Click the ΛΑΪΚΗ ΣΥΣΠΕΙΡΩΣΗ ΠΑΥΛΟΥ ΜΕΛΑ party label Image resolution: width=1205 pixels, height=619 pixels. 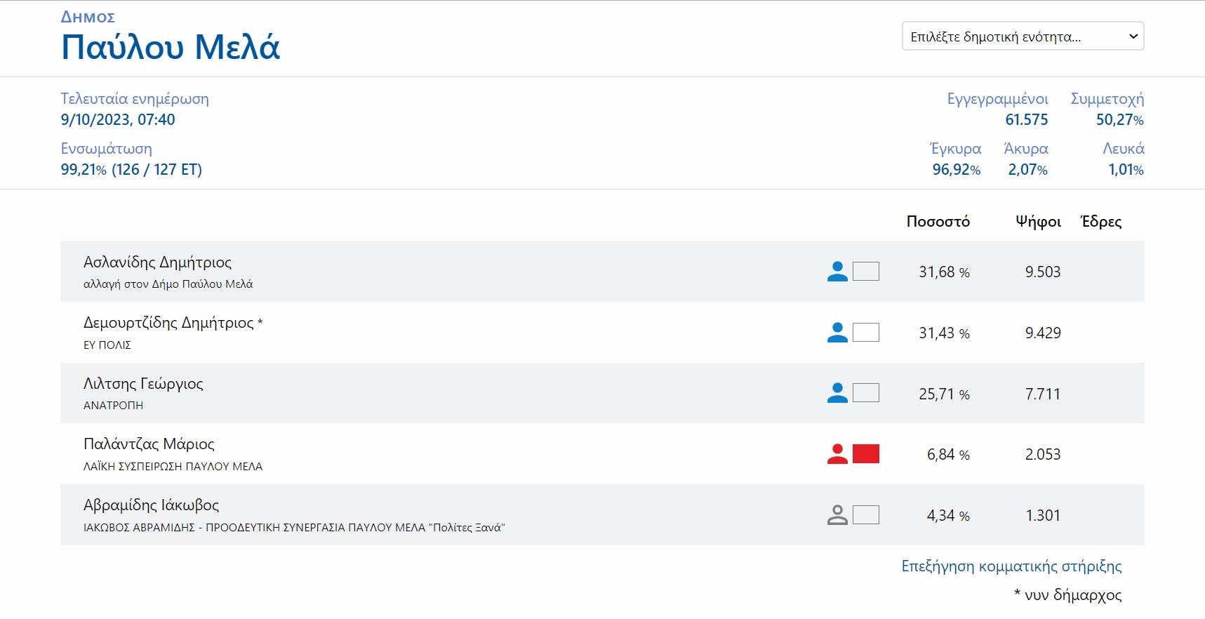tap(173, 467)
